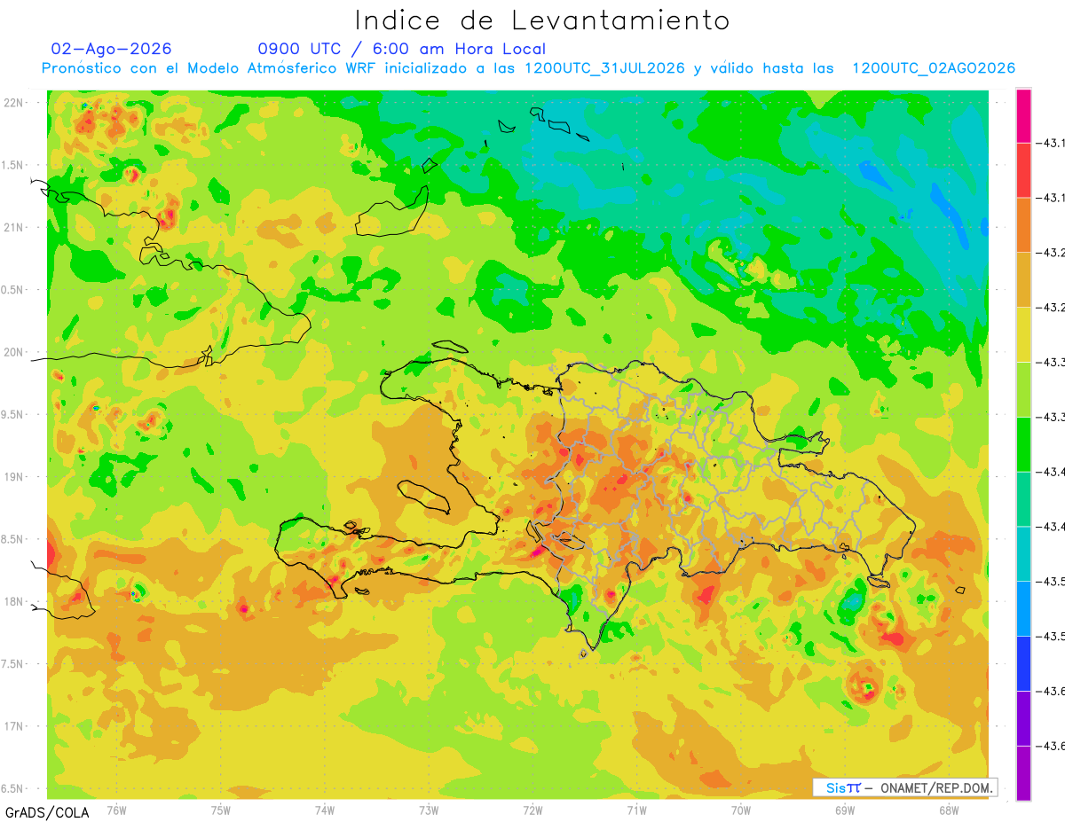Click the "20N" latitude label

14,352
